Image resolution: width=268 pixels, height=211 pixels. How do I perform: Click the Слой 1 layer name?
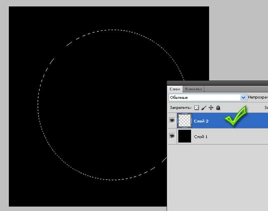(x=201, y=137)
